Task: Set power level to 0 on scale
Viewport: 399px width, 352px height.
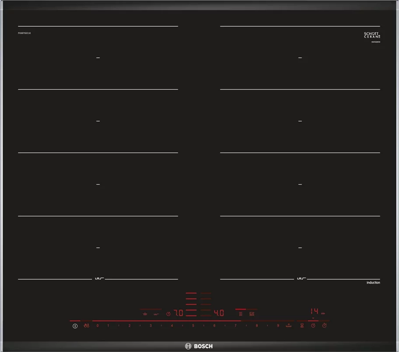Action: pos(98,326)
